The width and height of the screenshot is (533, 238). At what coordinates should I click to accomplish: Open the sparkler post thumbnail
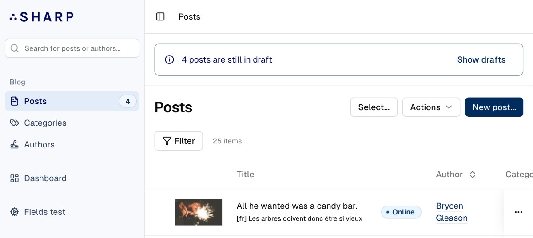[199, 212]
